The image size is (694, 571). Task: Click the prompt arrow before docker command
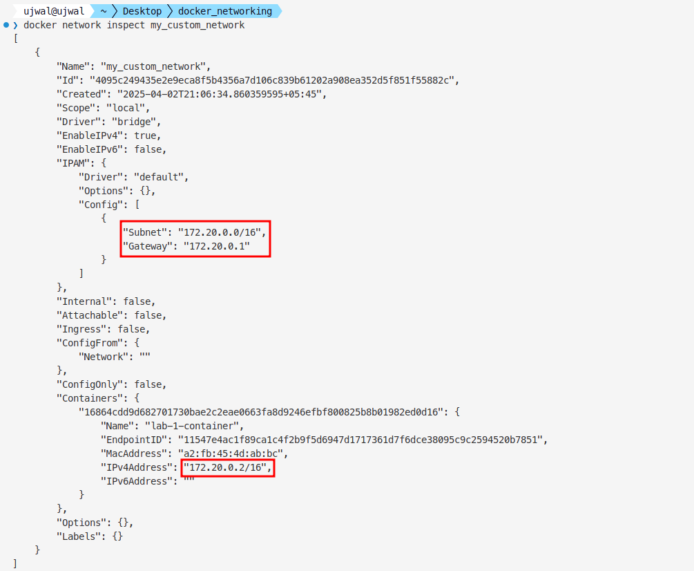point(15,25)
